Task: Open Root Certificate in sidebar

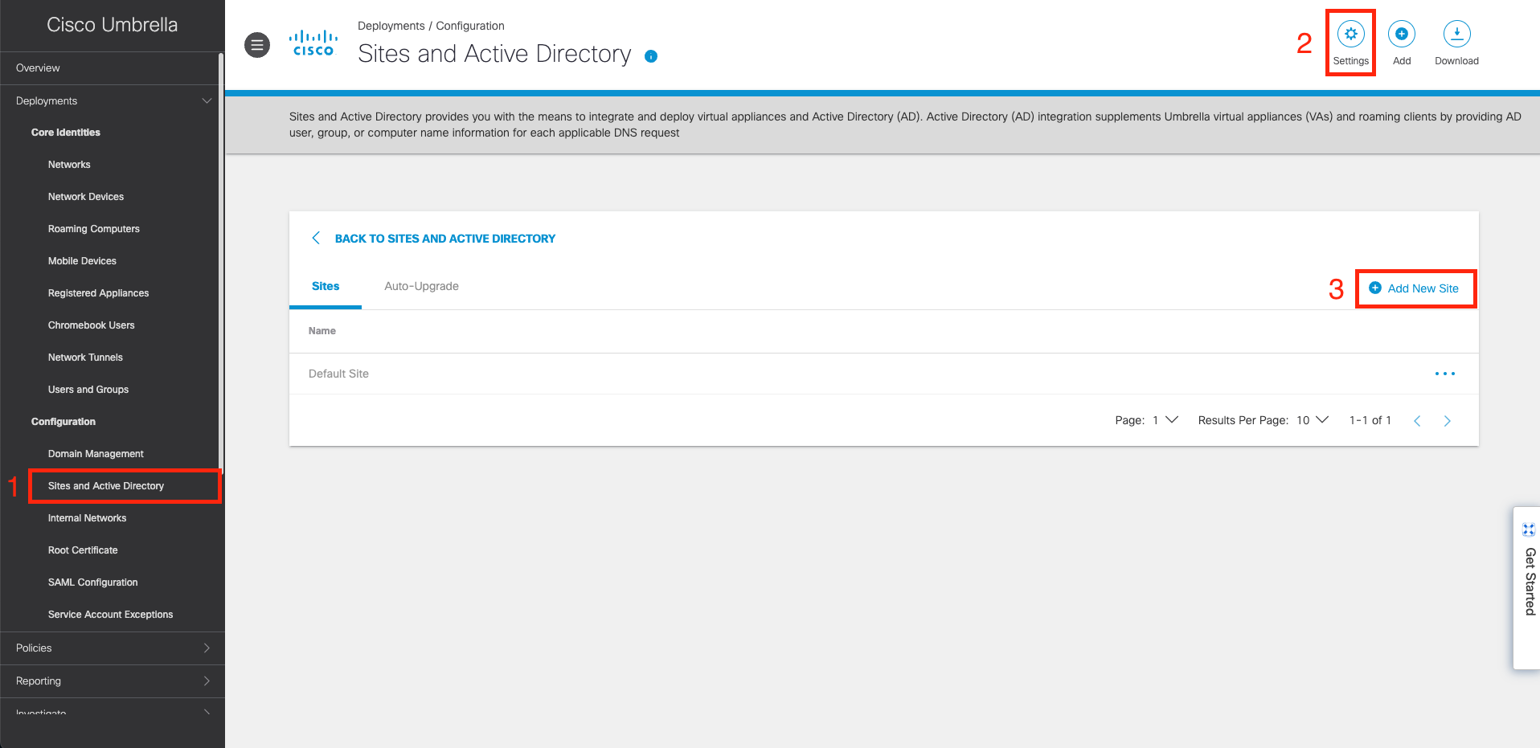Action: pyautogui.click(x=83, y=550)
